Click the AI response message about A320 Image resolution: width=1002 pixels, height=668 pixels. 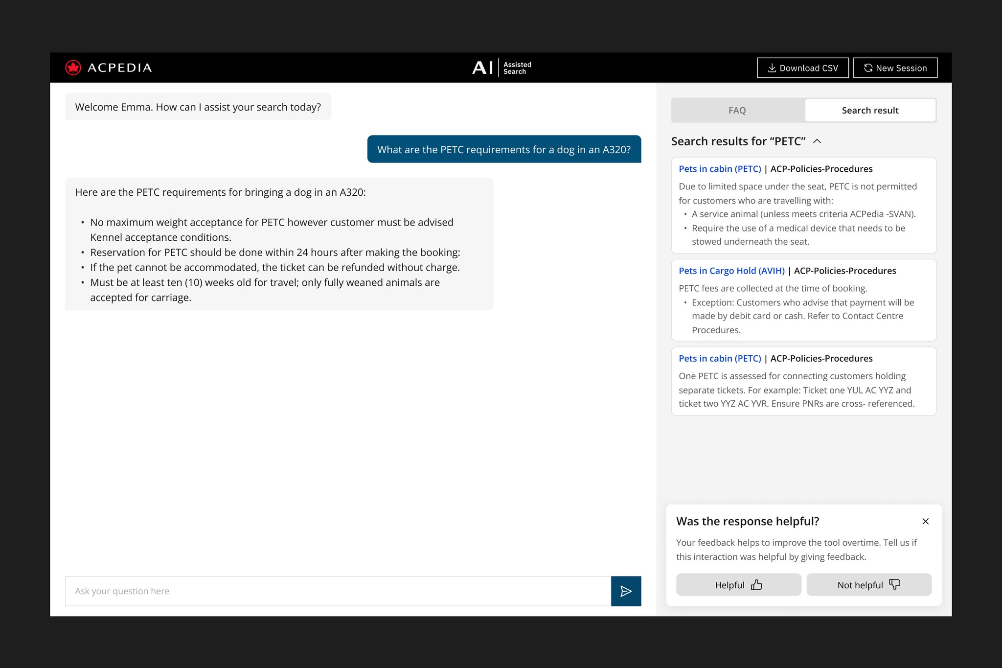279,244
